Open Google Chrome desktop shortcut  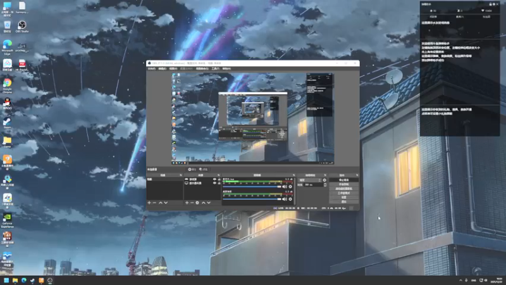(x=7, y=85)
